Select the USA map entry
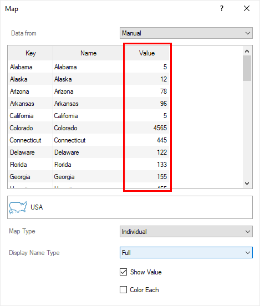This screenshot has height=306, width=260. pyautogui.click(x=130, y=207)
